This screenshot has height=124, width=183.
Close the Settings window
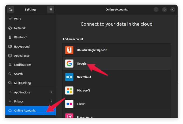pyautogui.click(x=173, y=10)
